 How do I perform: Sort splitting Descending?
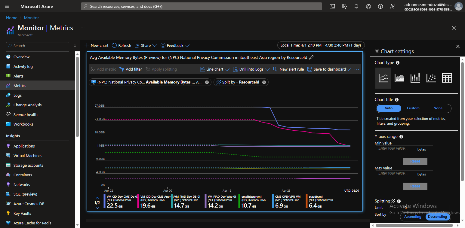click(438, 217)
